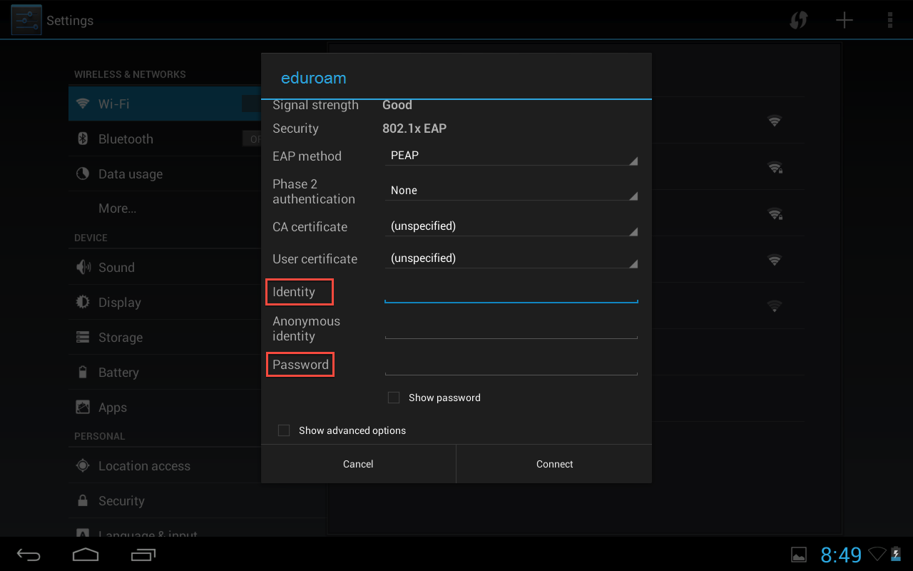Tap the Back navigation button
Image resolution: width=913 pixels, height=571 pixels.
click(x=29, y=555)
